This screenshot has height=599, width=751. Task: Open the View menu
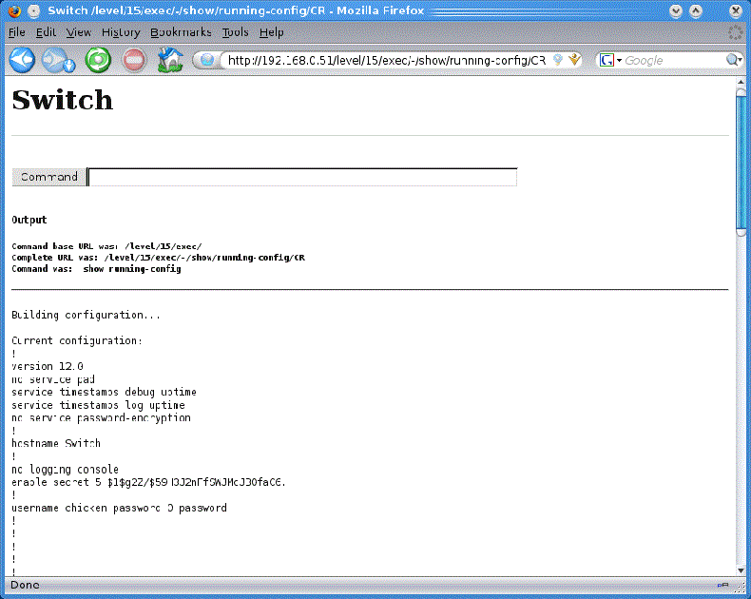[x=79, y=32]
